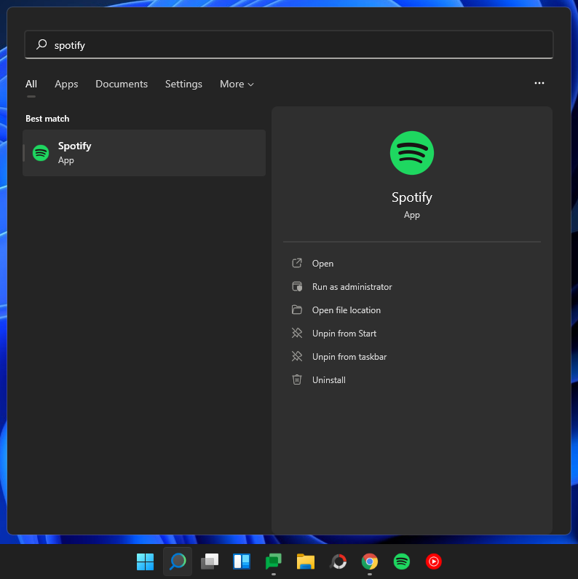This screenshot has width=578, height=579.
Task: Open File Explorer from the taskbar
Action: pyautogui.click(x=306, y=562)
